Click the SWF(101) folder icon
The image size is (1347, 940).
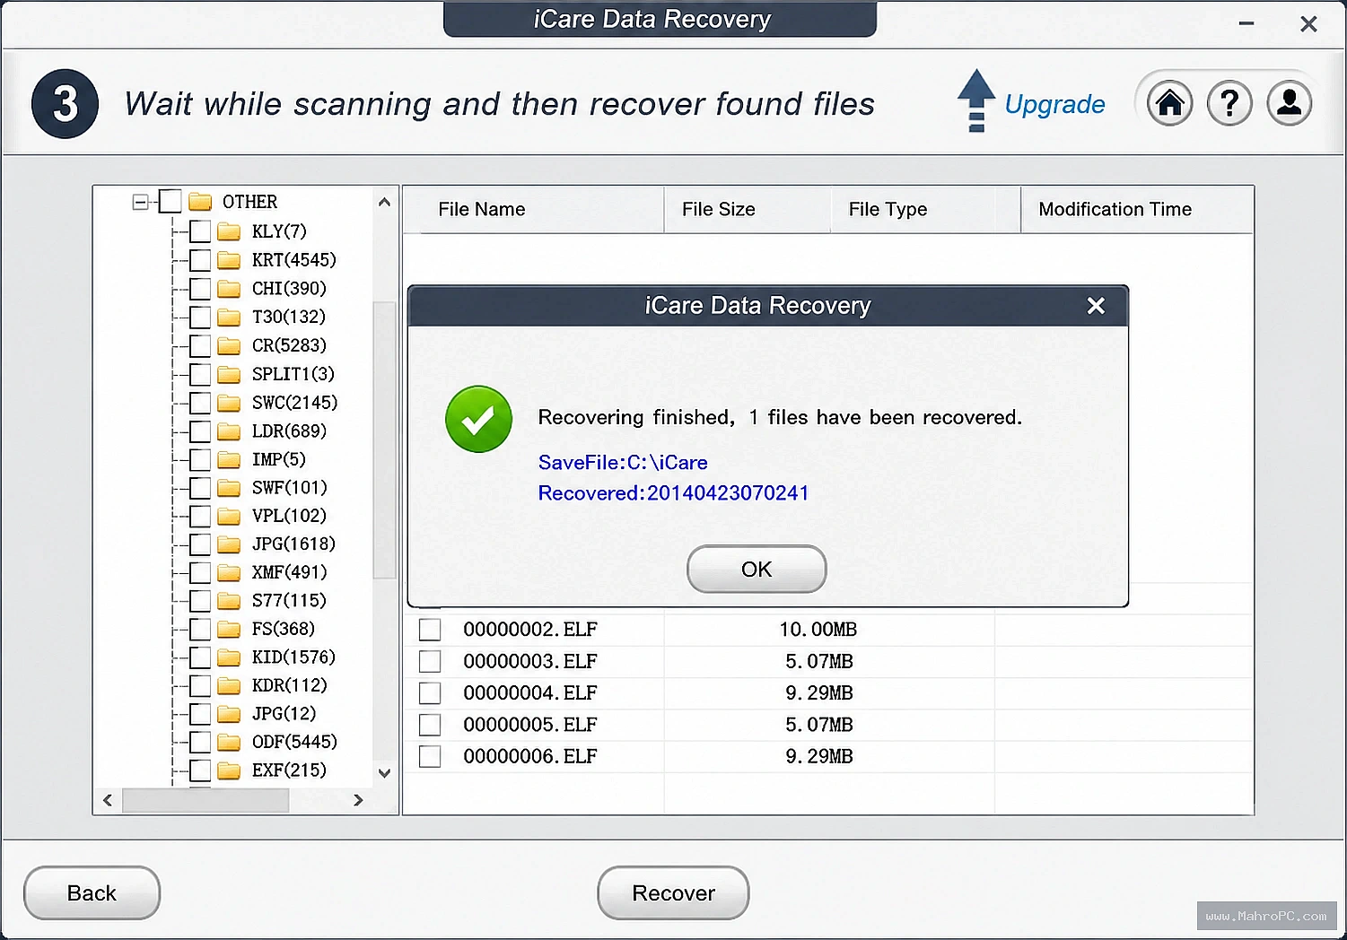click(229, 488)
